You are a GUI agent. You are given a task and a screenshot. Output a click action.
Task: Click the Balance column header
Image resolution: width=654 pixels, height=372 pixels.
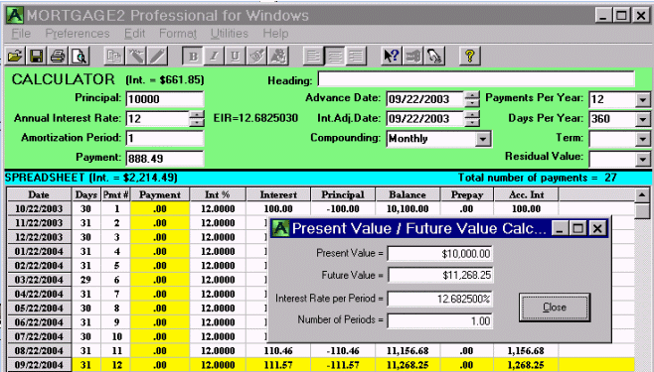[x=408, y=194]
